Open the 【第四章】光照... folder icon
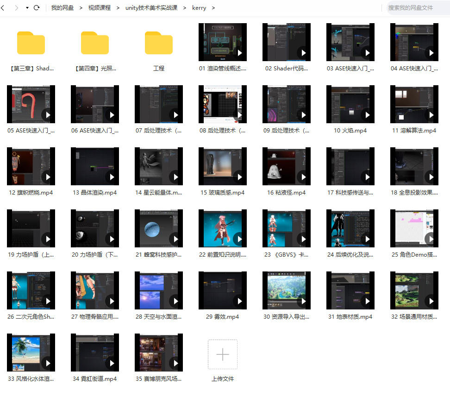 point(95,43)
